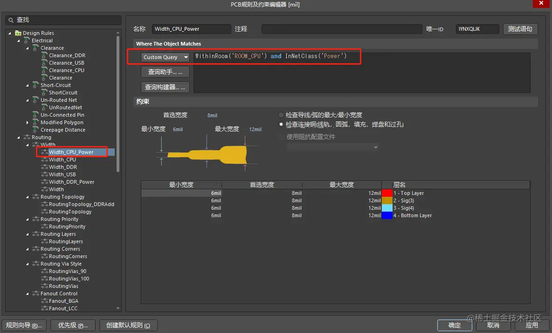Select the Clearance rule under Clearance
The width and height of the screenshot is (552, 333).
coord(61,78)
